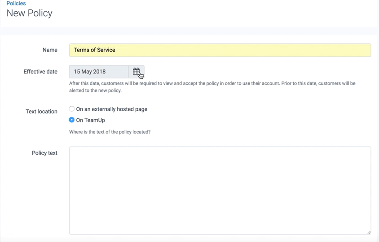Click the Effective date input box
The height and width of the screenshot is (242, 379).
click(x=99, y=72)
